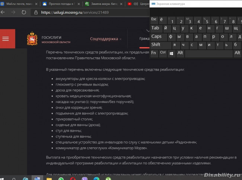Open taskbar search magnifier

point(14,179)
